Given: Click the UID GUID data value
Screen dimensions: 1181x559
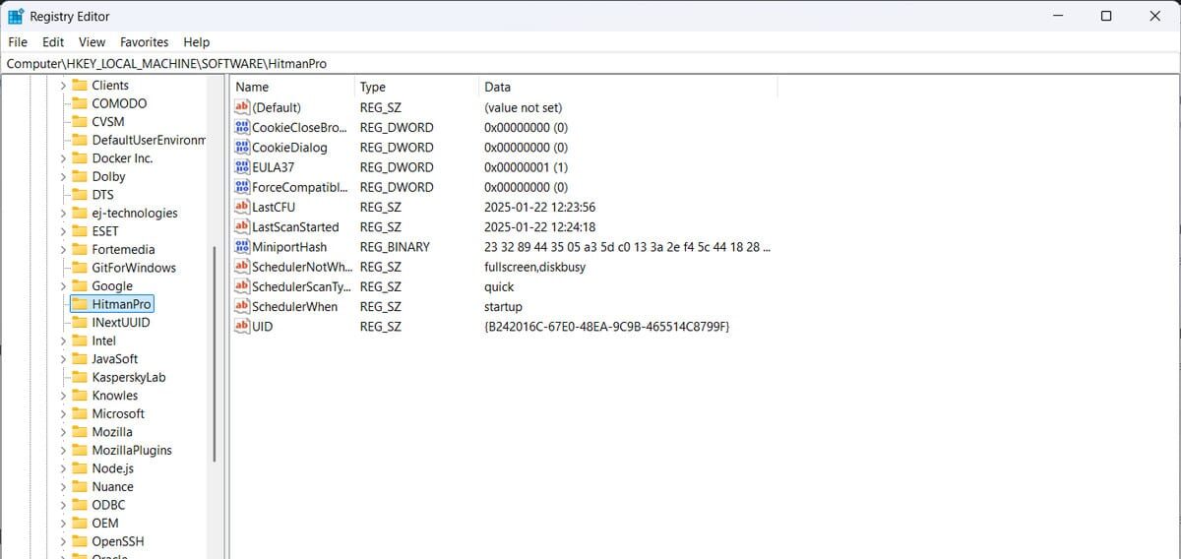Looking at the screenshot, I should (x=607, y=326).
